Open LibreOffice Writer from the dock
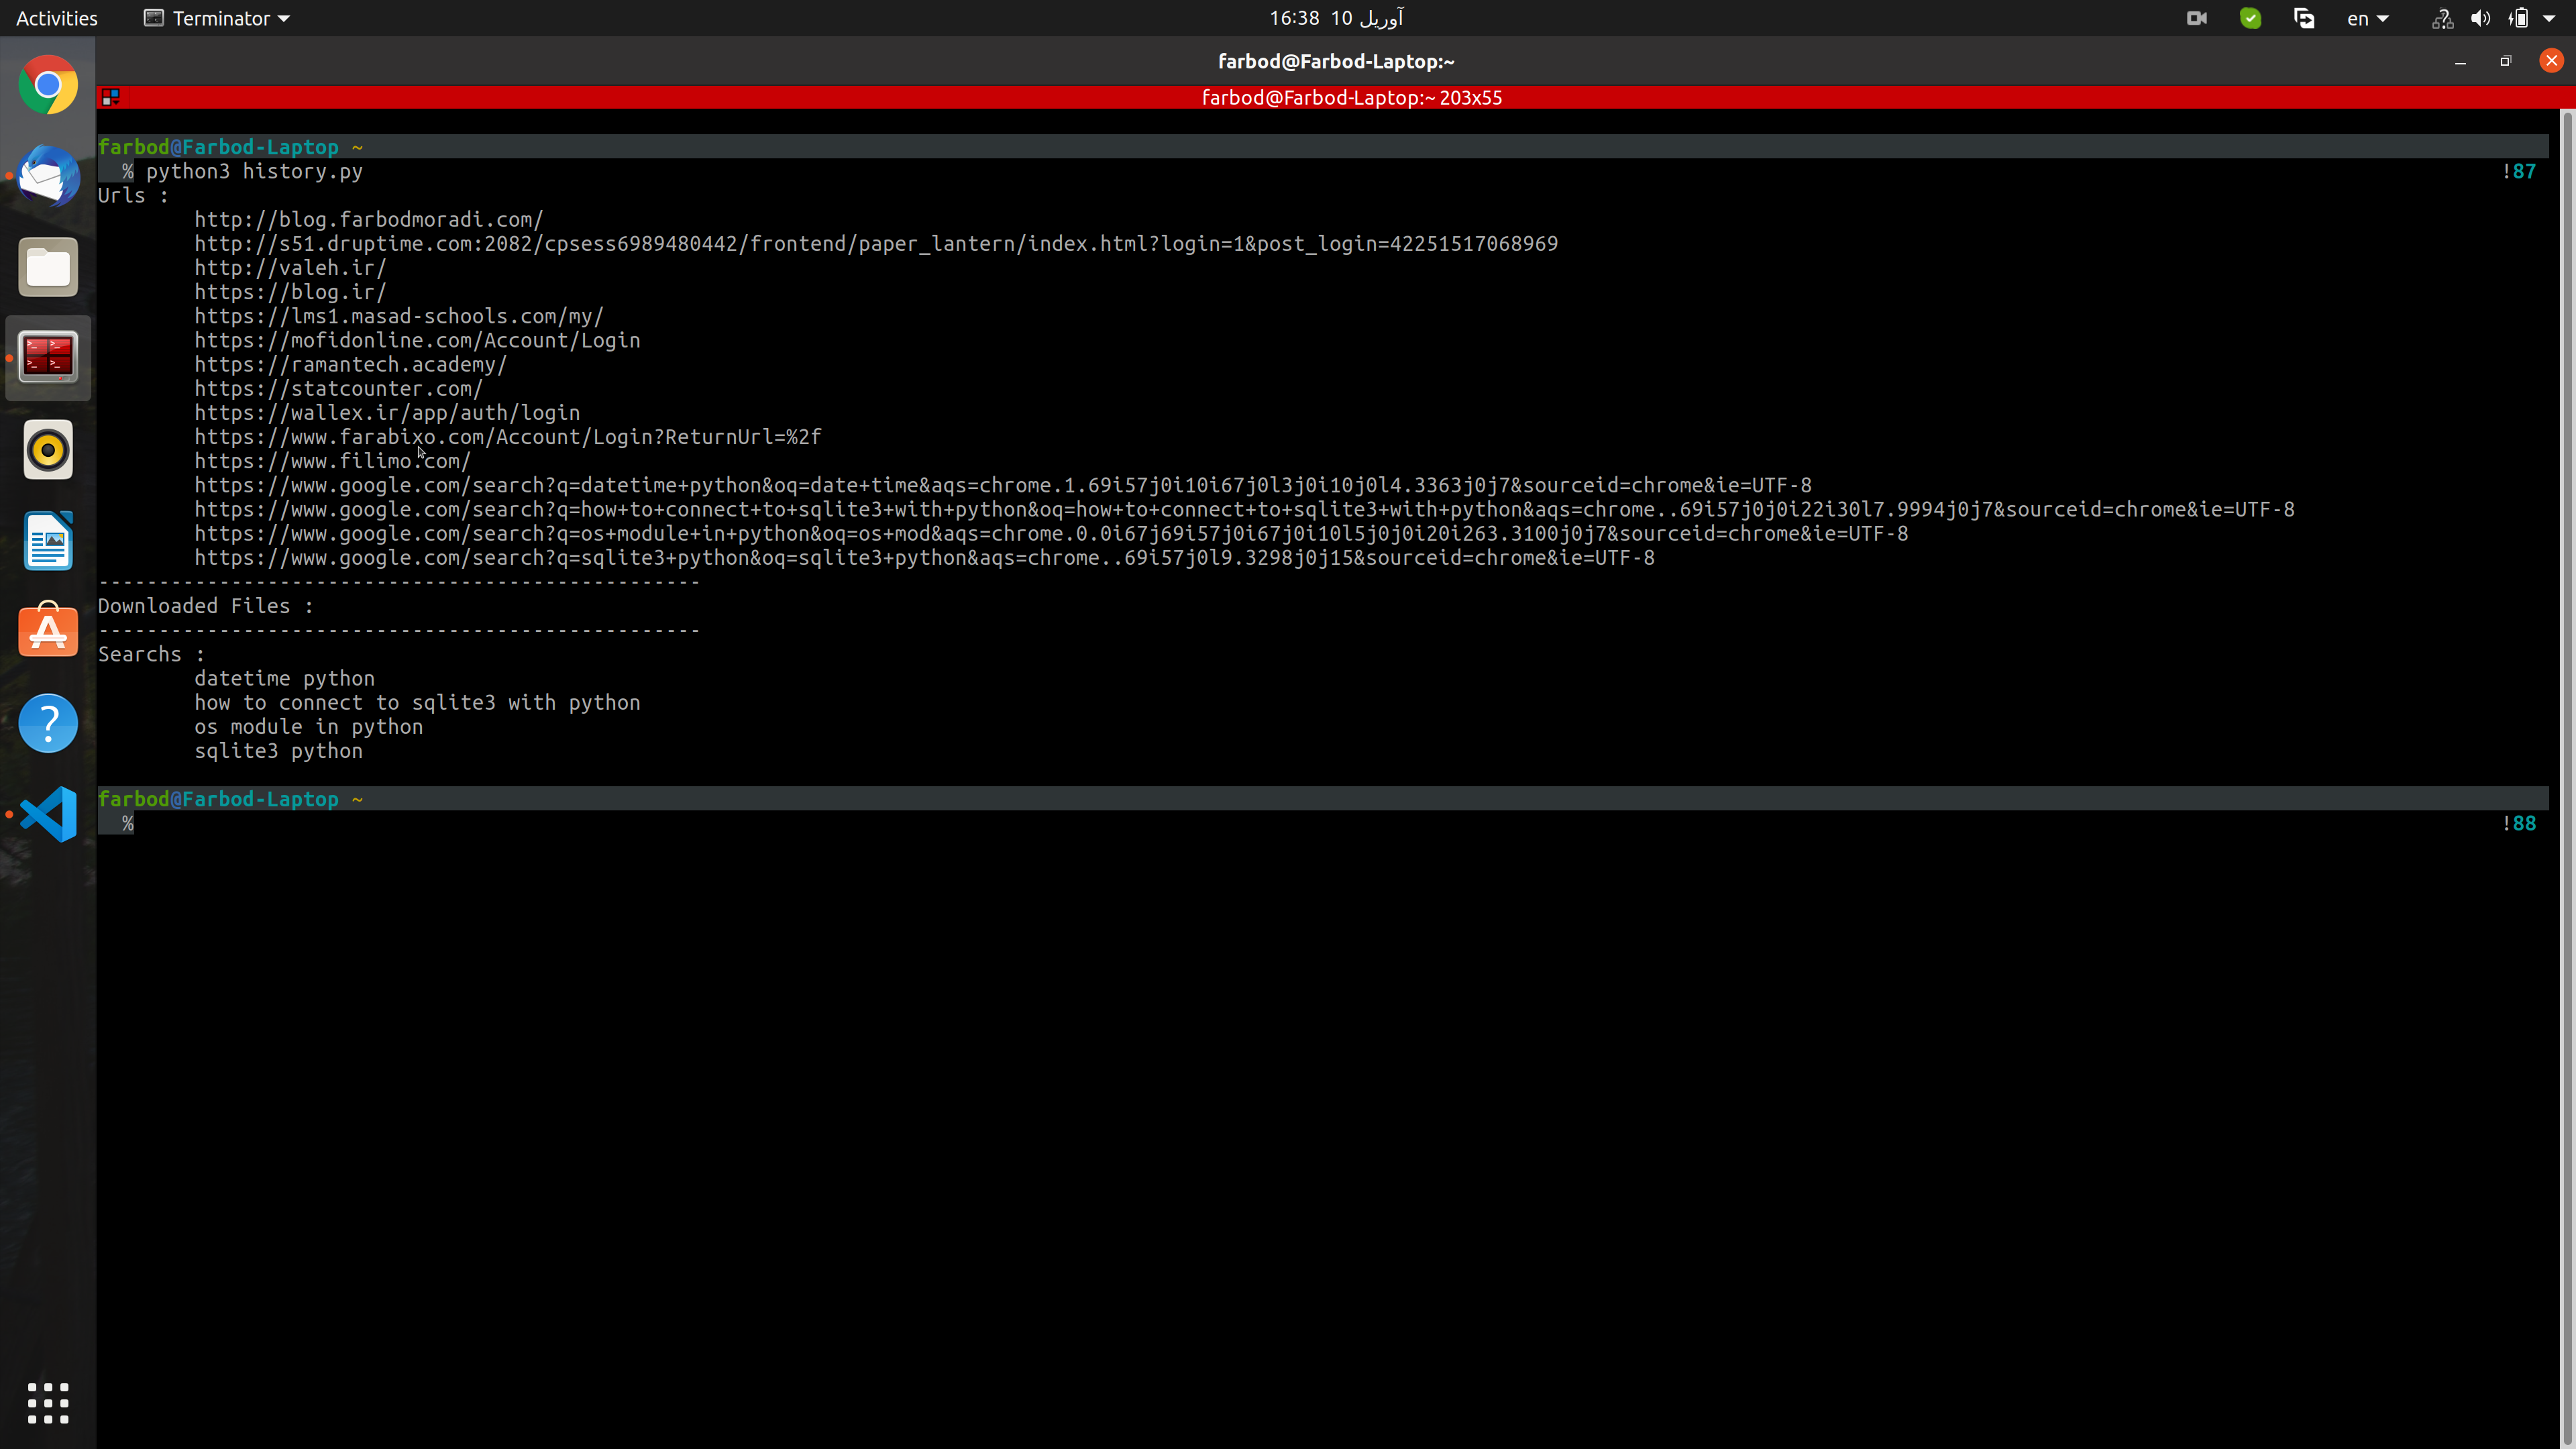Image resolution: width=2576 pixels, height=1449 pixels. pos(48,541)
